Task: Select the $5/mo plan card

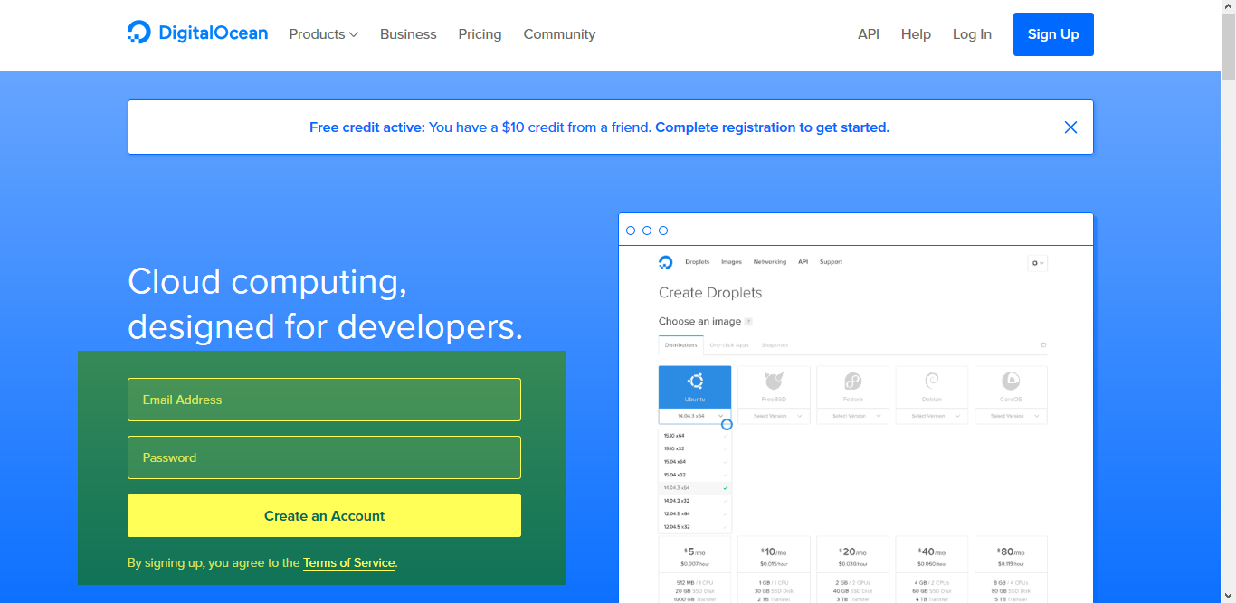Action: [695, 570]
